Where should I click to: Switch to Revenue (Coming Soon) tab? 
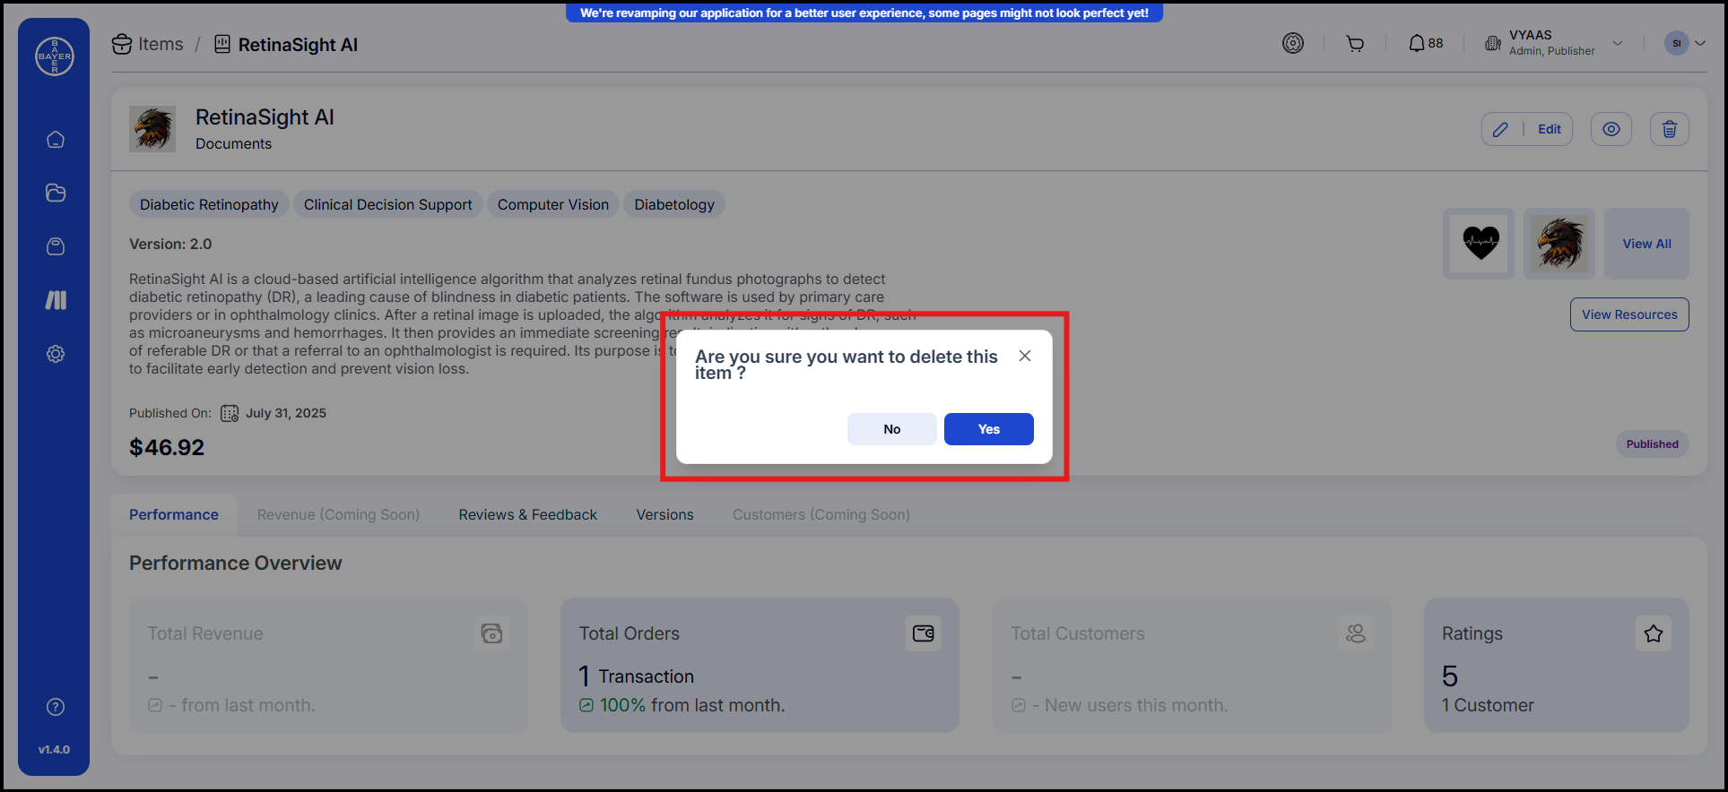(x=338, y=514)
